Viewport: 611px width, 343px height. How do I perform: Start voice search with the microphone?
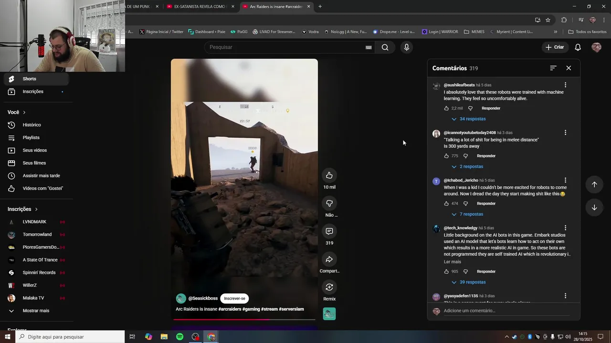point(407,47)
